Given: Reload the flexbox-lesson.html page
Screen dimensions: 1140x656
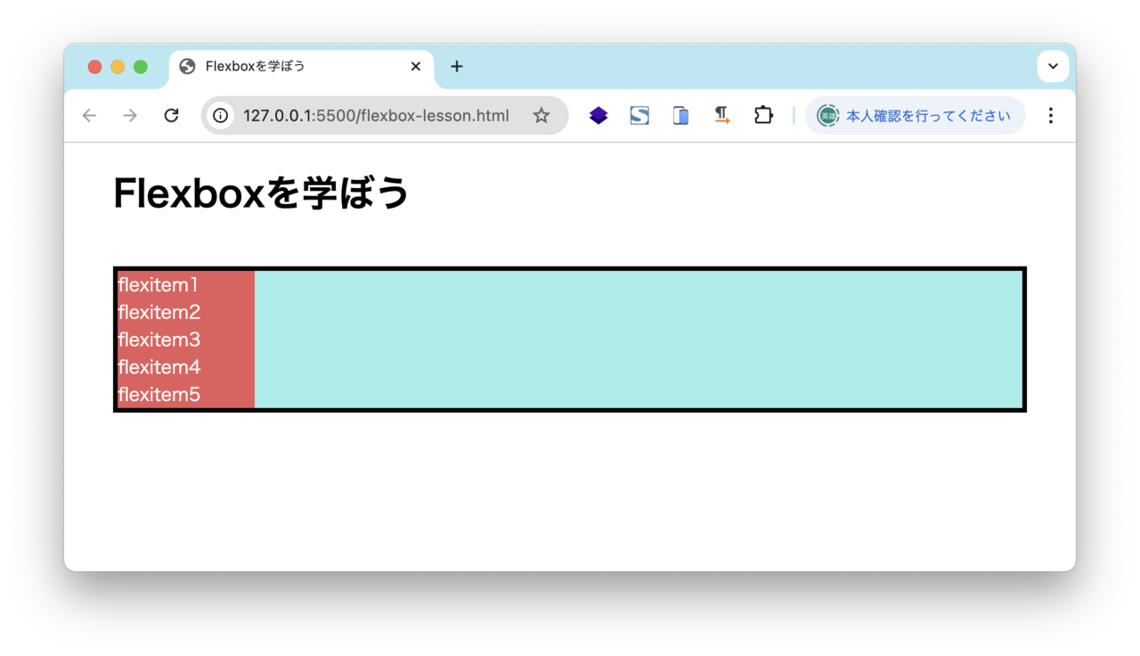Looking at the screenshot, I should [x=171, y=115].
